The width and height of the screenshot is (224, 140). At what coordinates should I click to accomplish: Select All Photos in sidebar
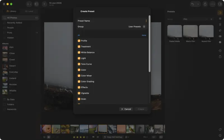pyautogui.click(x=20, y=18)
